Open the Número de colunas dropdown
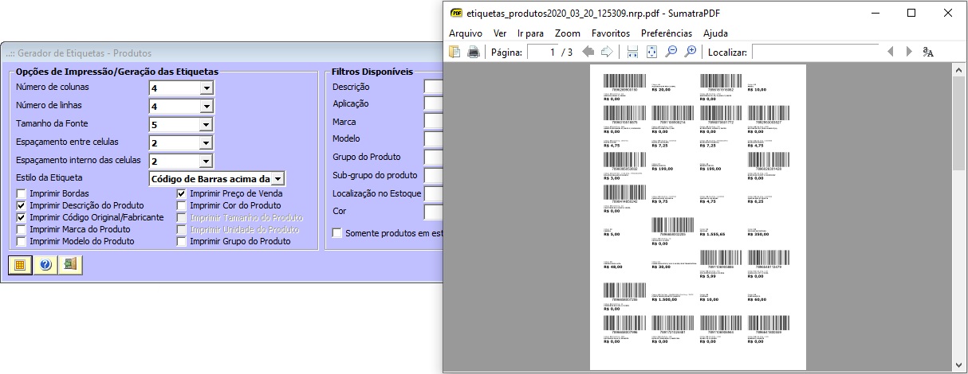This screenshot has height=374, width=968. point(207,88)
